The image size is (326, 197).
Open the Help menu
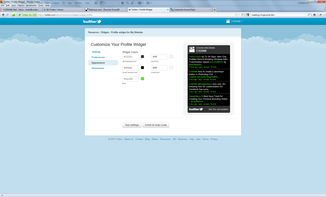[47, 5]
